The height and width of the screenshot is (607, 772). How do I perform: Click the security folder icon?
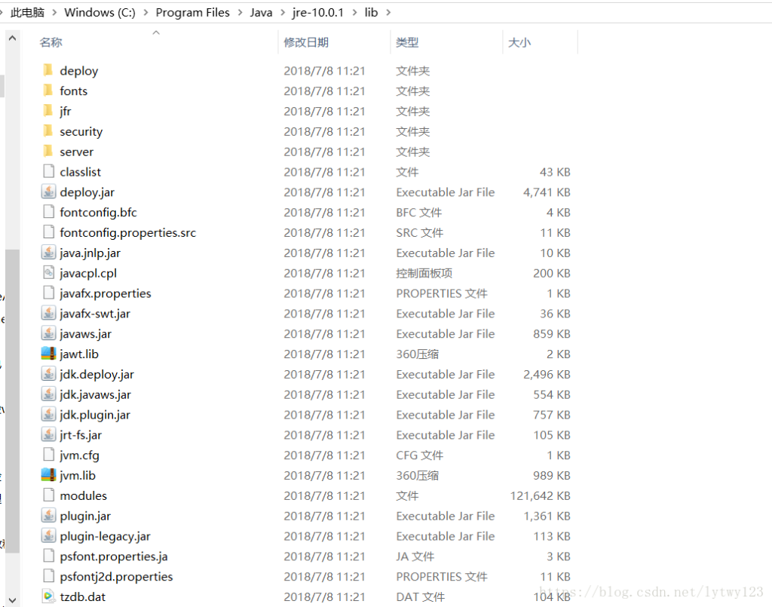pos(48,131)
